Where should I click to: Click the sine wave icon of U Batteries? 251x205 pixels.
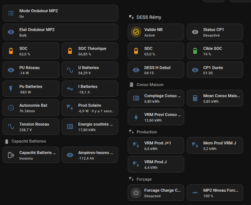(70, 70)
